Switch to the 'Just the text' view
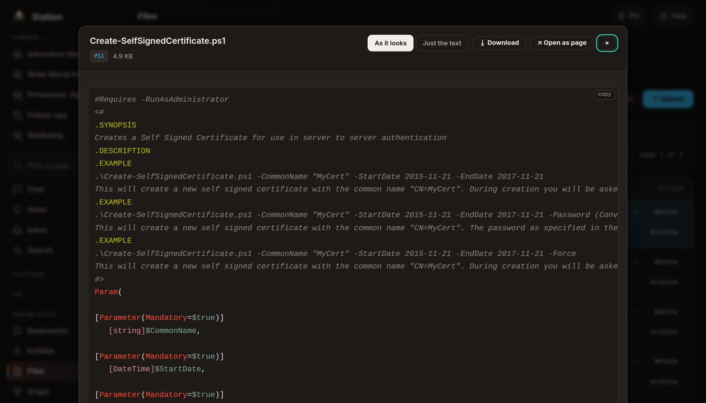 442,43
